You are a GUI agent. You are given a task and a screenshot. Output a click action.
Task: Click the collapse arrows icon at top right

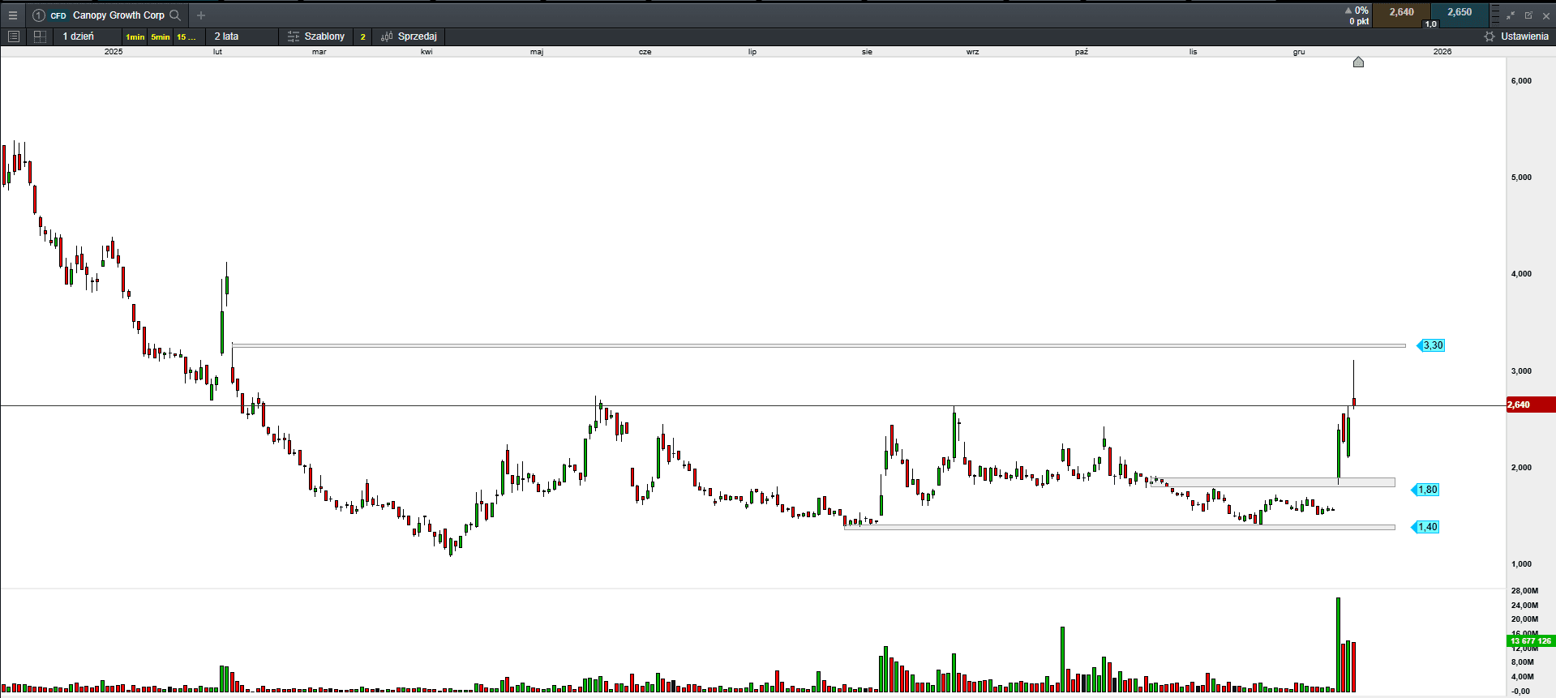pyautogui.click(x=1511, y=15)
